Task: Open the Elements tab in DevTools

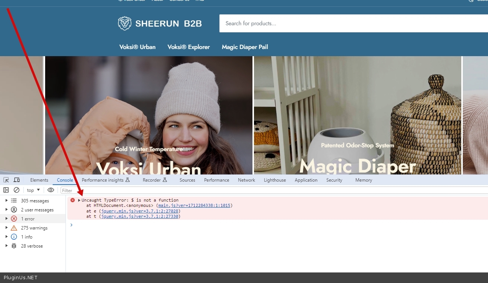Action: click(x=39, y=180)
